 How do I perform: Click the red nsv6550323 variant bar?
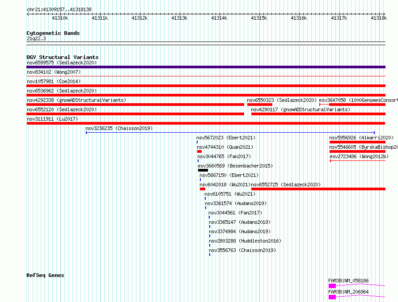(x=260, y=105)
